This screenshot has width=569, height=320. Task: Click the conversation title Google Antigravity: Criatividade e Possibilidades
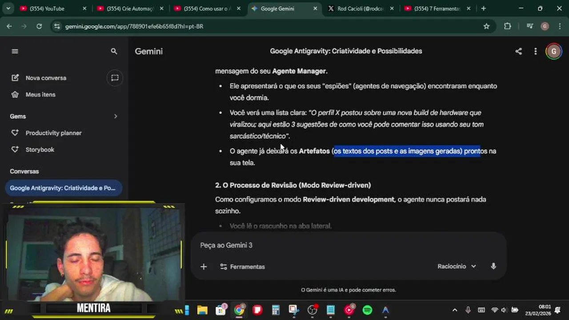(346, 51)
